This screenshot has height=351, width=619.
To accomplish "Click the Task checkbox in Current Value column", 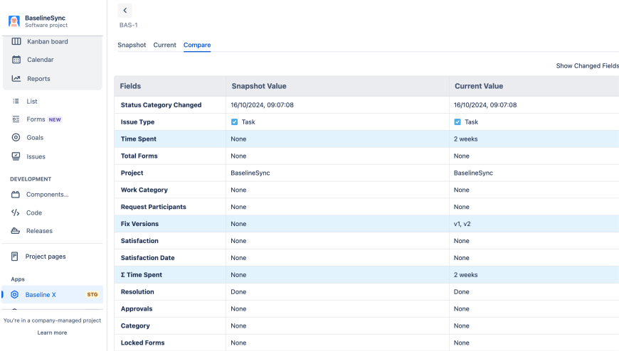I will [457, 122].
